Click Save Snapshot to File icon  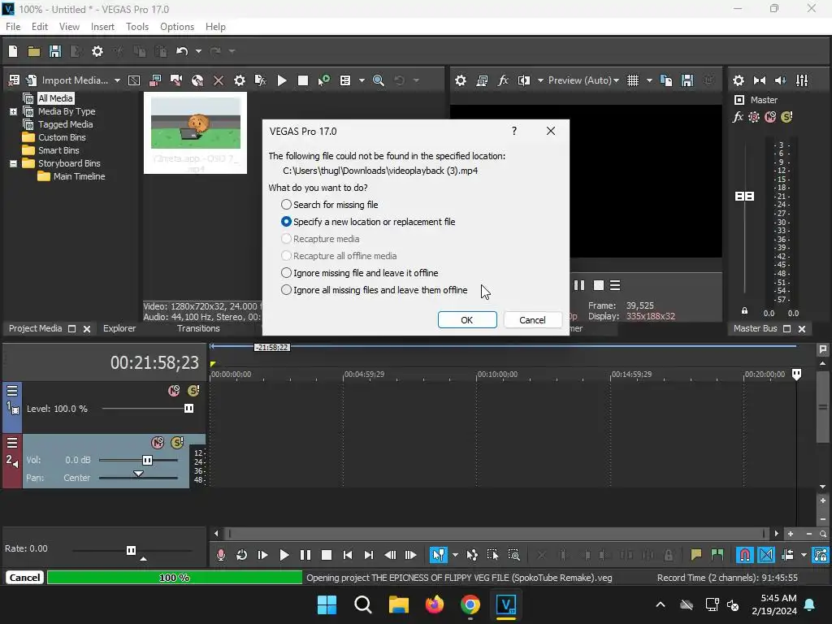point(687,80)
